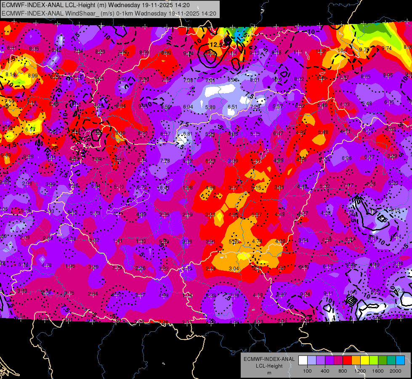Viewport: 412px width, 379px height.
Task: Click the grid value 9.74
Action: tap(386, 48)
